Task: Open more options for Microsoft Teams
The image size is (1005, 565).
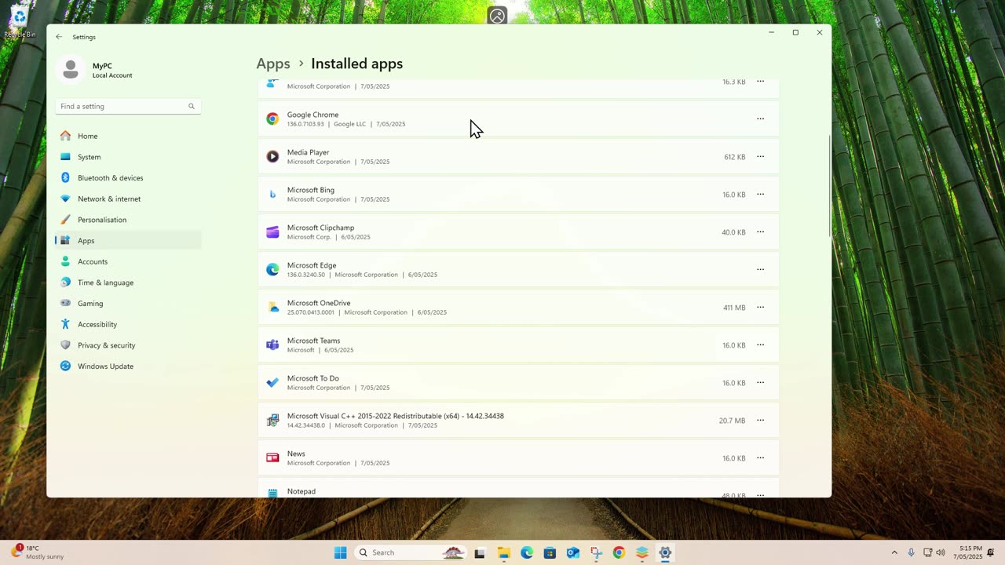Action: point(760,345)
